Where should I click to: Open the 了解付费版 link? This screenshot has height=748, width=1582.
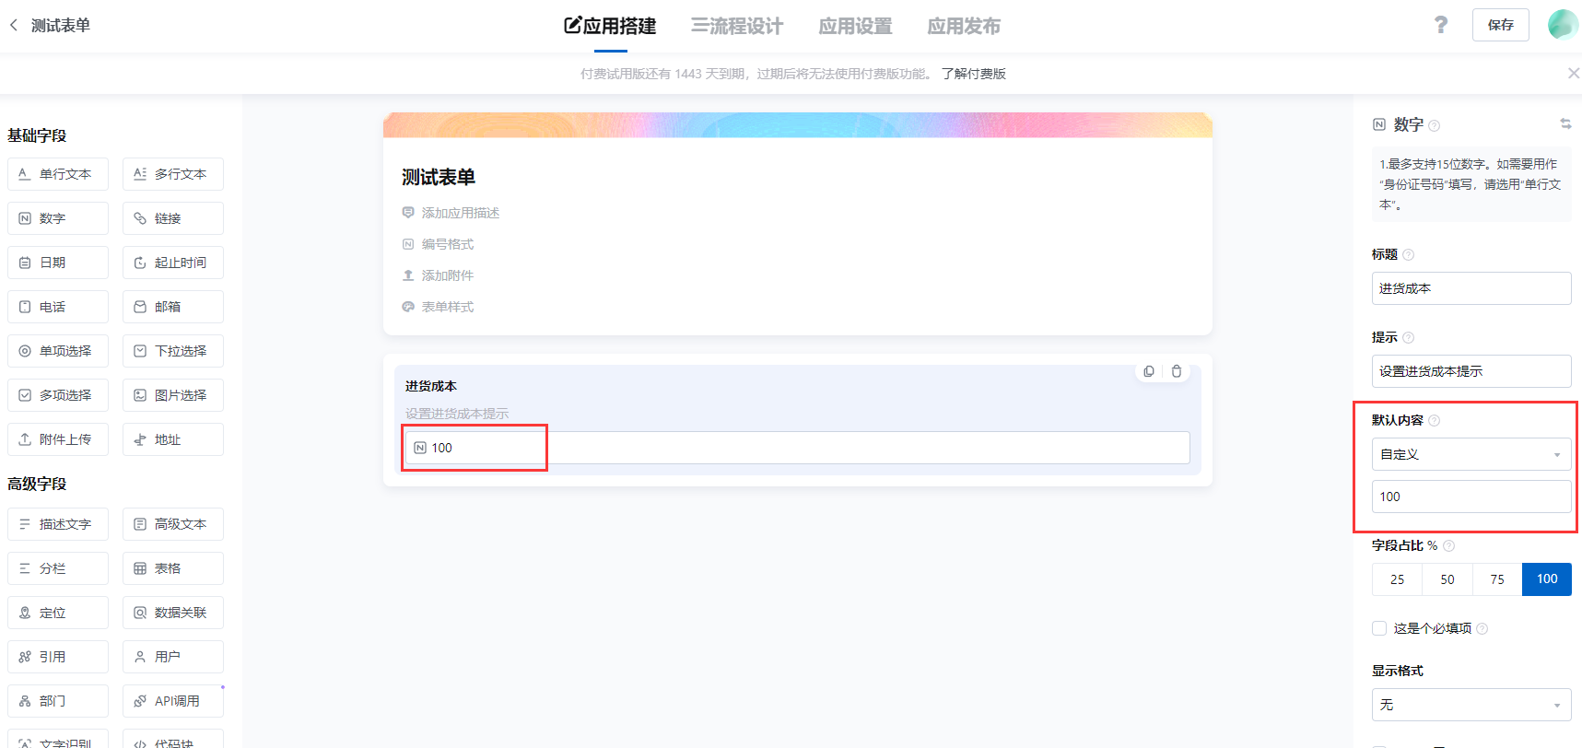point(974,74)
